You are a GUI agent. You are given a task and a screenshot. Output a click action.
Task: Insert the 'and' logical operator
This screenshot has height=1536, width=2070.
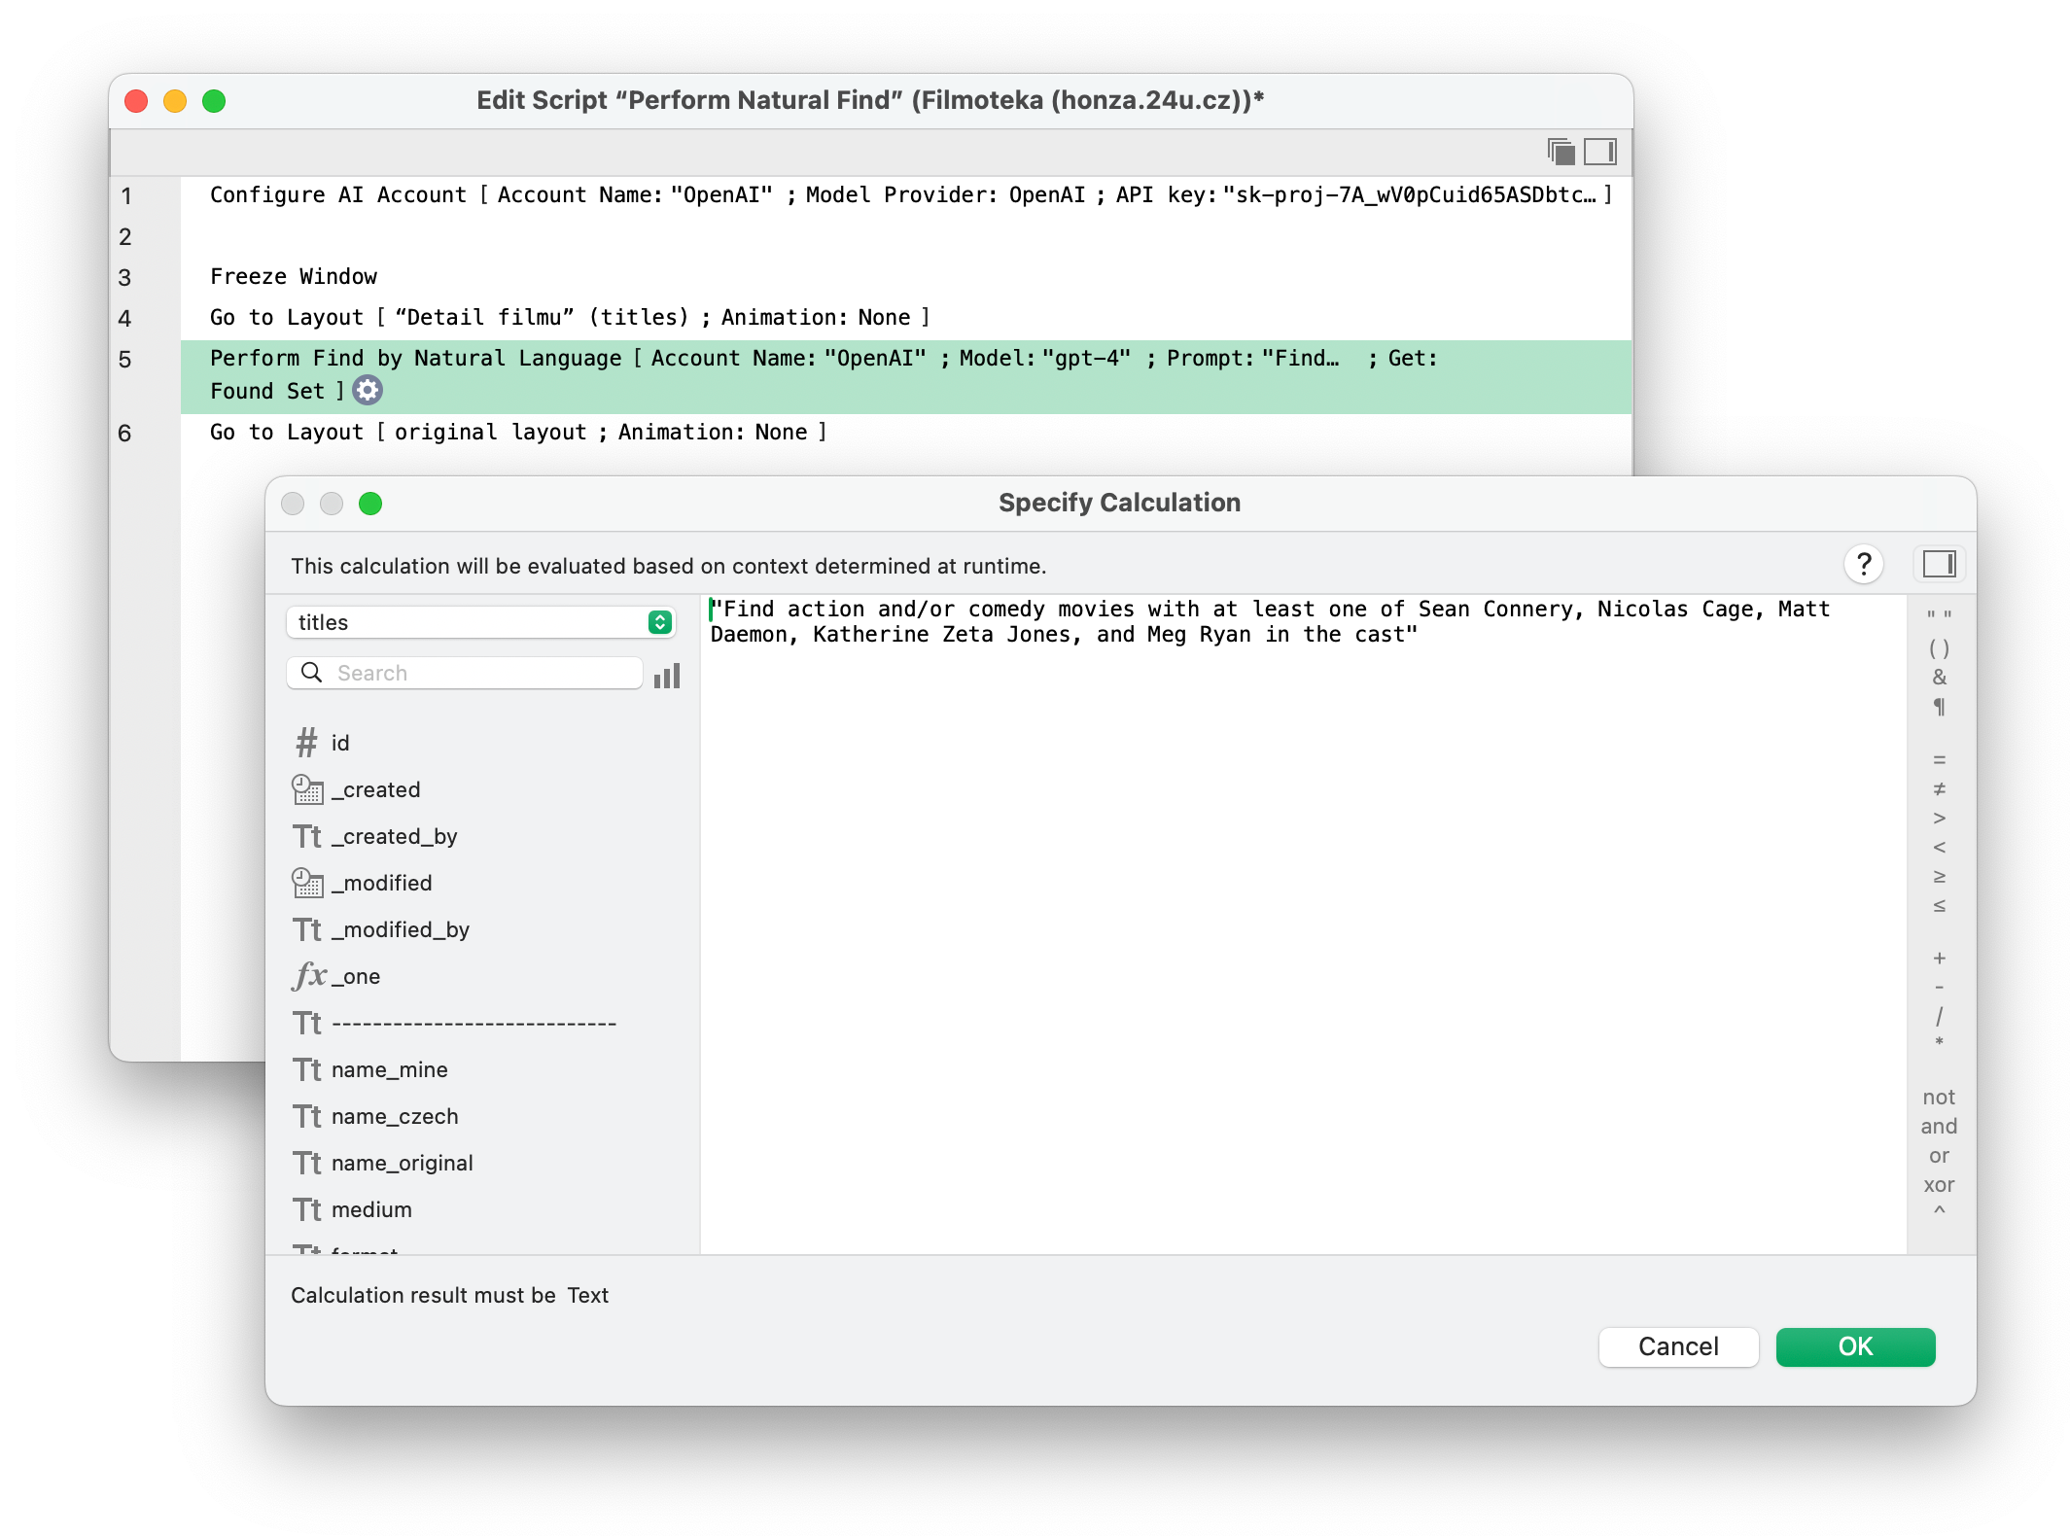(x=1939, y=1126)
